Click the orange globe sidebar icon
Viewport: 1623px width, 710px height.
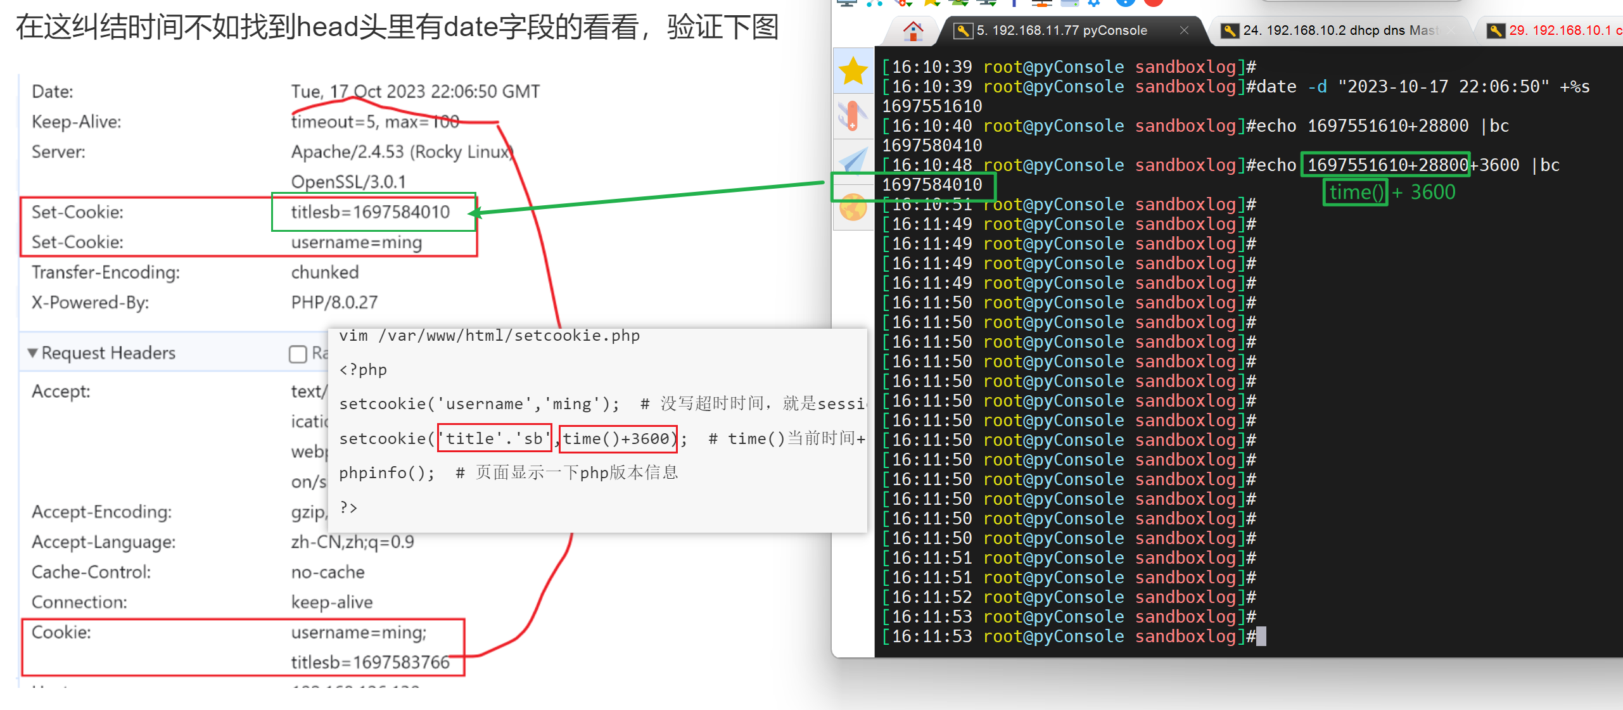coord(853,207)
